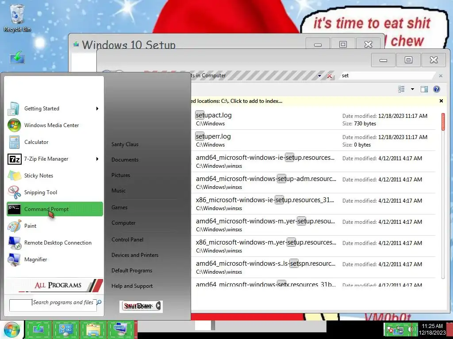Click the Explorer Help question mark icon
The image size is (453, 339).
click(437, 89)
